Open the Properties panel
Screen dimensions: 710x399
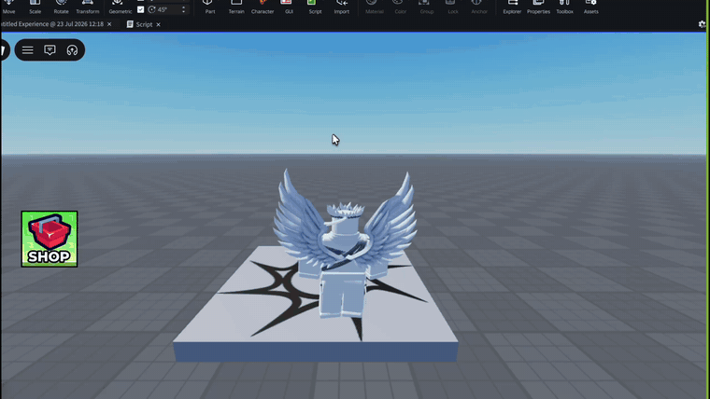click(538, 7)
